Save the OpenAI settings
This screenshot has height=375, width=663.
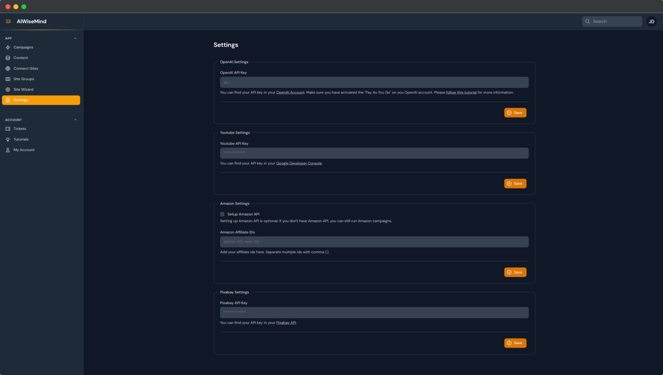(x=515, y=112)
